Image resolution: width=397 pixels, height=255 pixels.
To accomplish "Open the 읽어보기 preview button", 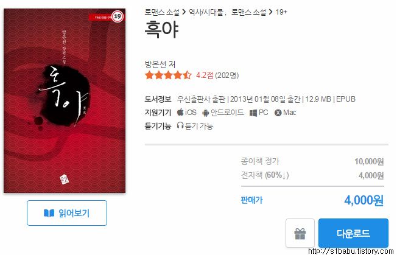I will [x=67, y=213].
